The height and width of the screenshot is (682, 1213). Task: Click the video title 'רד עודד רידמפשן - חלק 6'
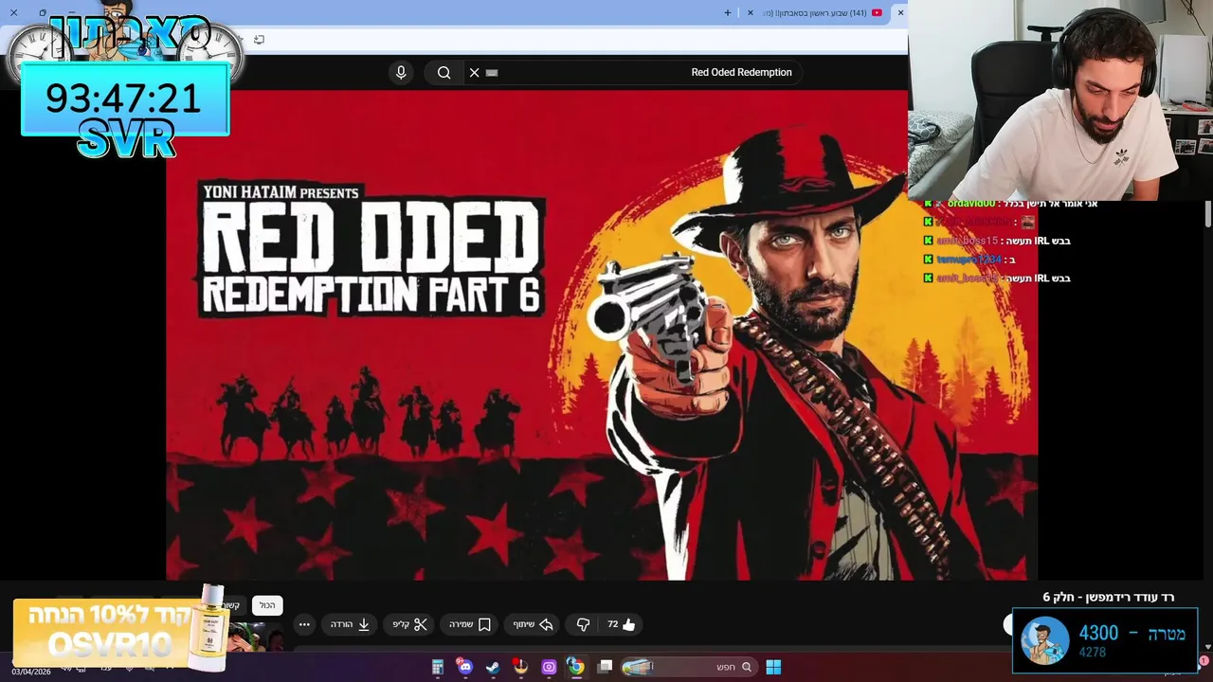click(x=1108, y=597)
